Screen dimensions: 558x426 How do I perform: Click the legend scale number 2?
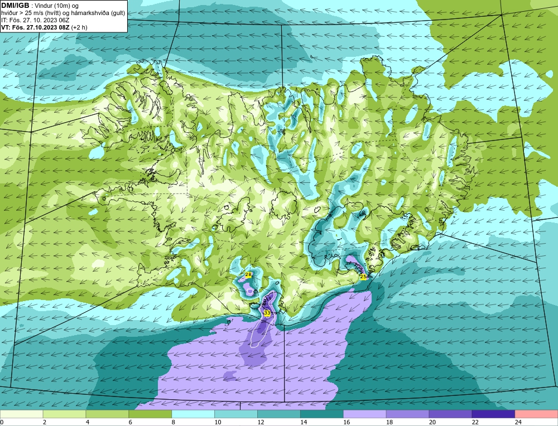45,422
